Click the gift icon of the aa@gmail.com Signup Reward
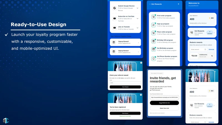This screenshot has height=125, width=222. (114, 42)
